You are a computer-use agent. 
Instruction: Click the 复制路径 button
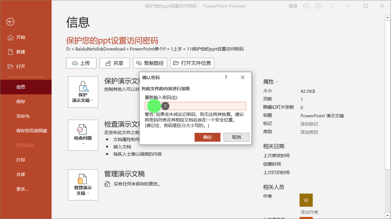coord(150,63)
